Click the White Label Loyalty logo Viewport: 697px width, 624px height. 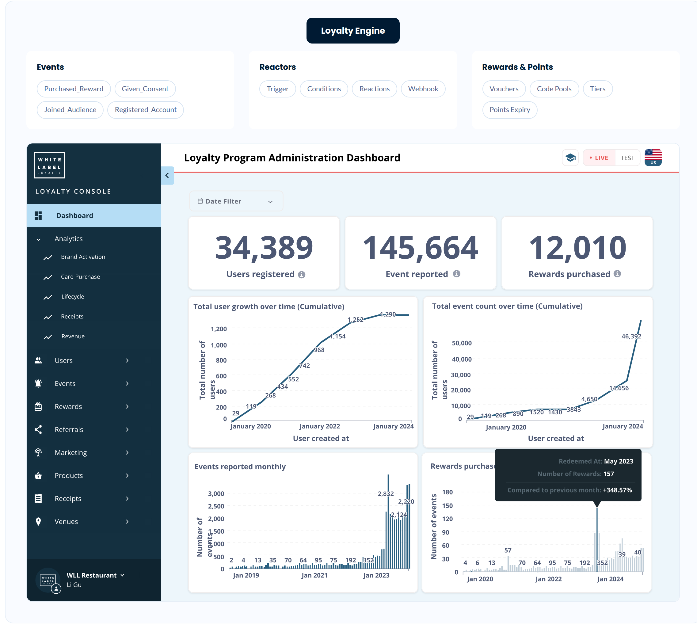[49, 165]
